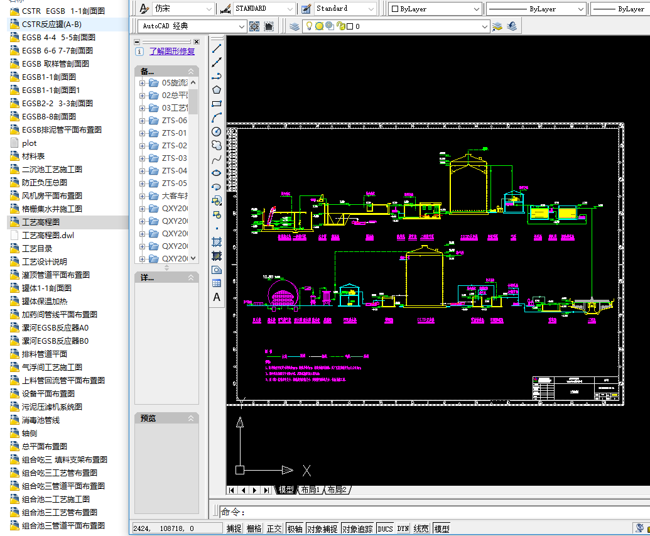Toggle 栅格 grid display in status bar
650x536 pixels.
click(x=254, y=529)
